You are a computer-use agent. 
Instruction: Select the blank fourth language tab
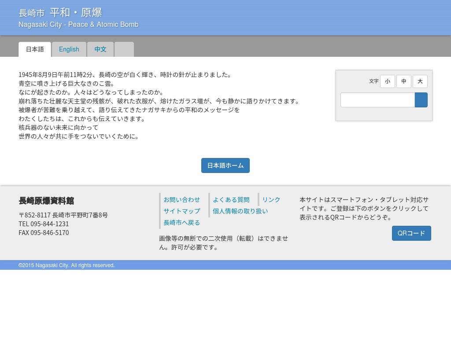[x=124, y=49]
